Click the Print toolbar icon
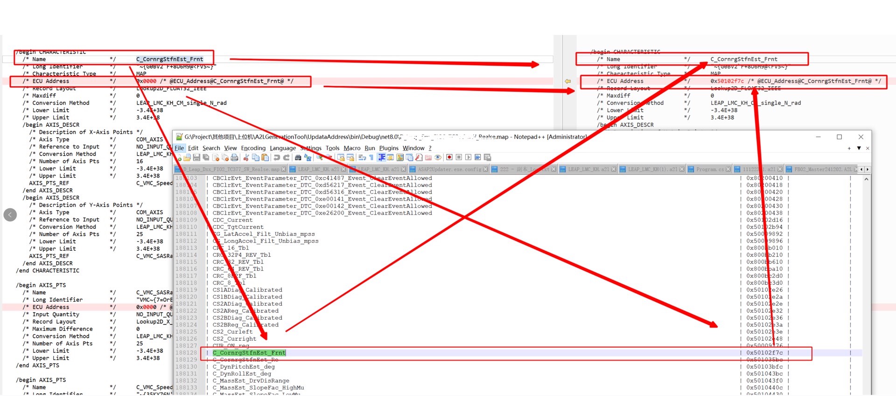The image size is (896, 396). pos(234,157)
